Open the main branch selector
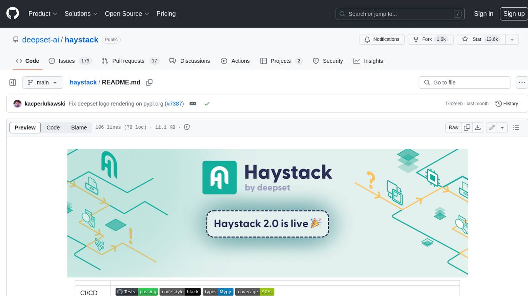This screenshot has height=296, width=528. click(x=42, y=83)
